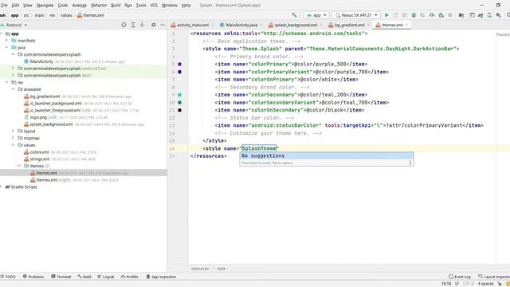The height and width of the screenshot is (287, 510).
Task: Open the SDK Manager icon
Action: point(498,15)
